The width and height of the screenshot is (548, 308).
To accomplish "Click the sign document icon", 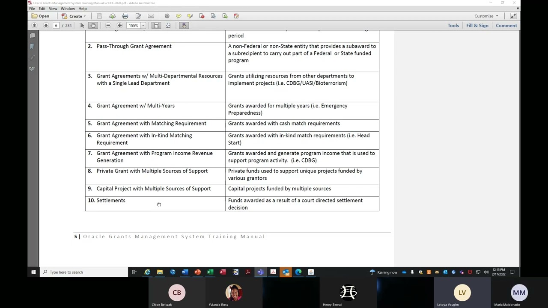I will coord(236,16).
